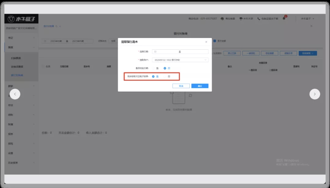The image size is (330, 188).
Task: Open the 售后客服 headset icon
Action: 222,19
